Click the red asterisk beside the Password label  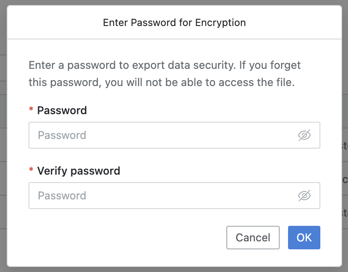click(31, 109)
